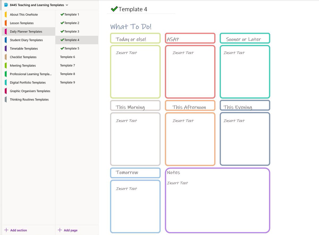Click Insert Text under This Morning
Viewport: 319px width, 235px height.
[x=127, y=121]
